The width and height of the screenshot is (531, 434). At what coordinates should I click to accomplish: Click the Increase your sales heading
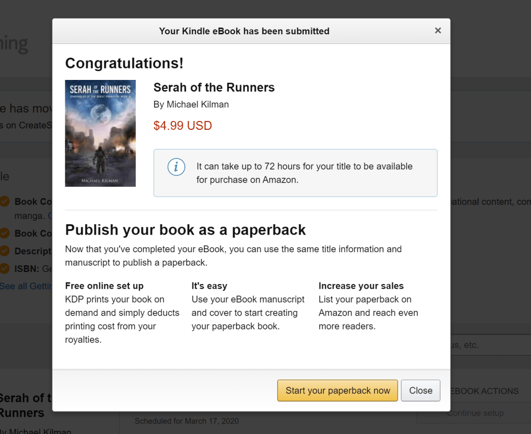(x=361, y=286)
